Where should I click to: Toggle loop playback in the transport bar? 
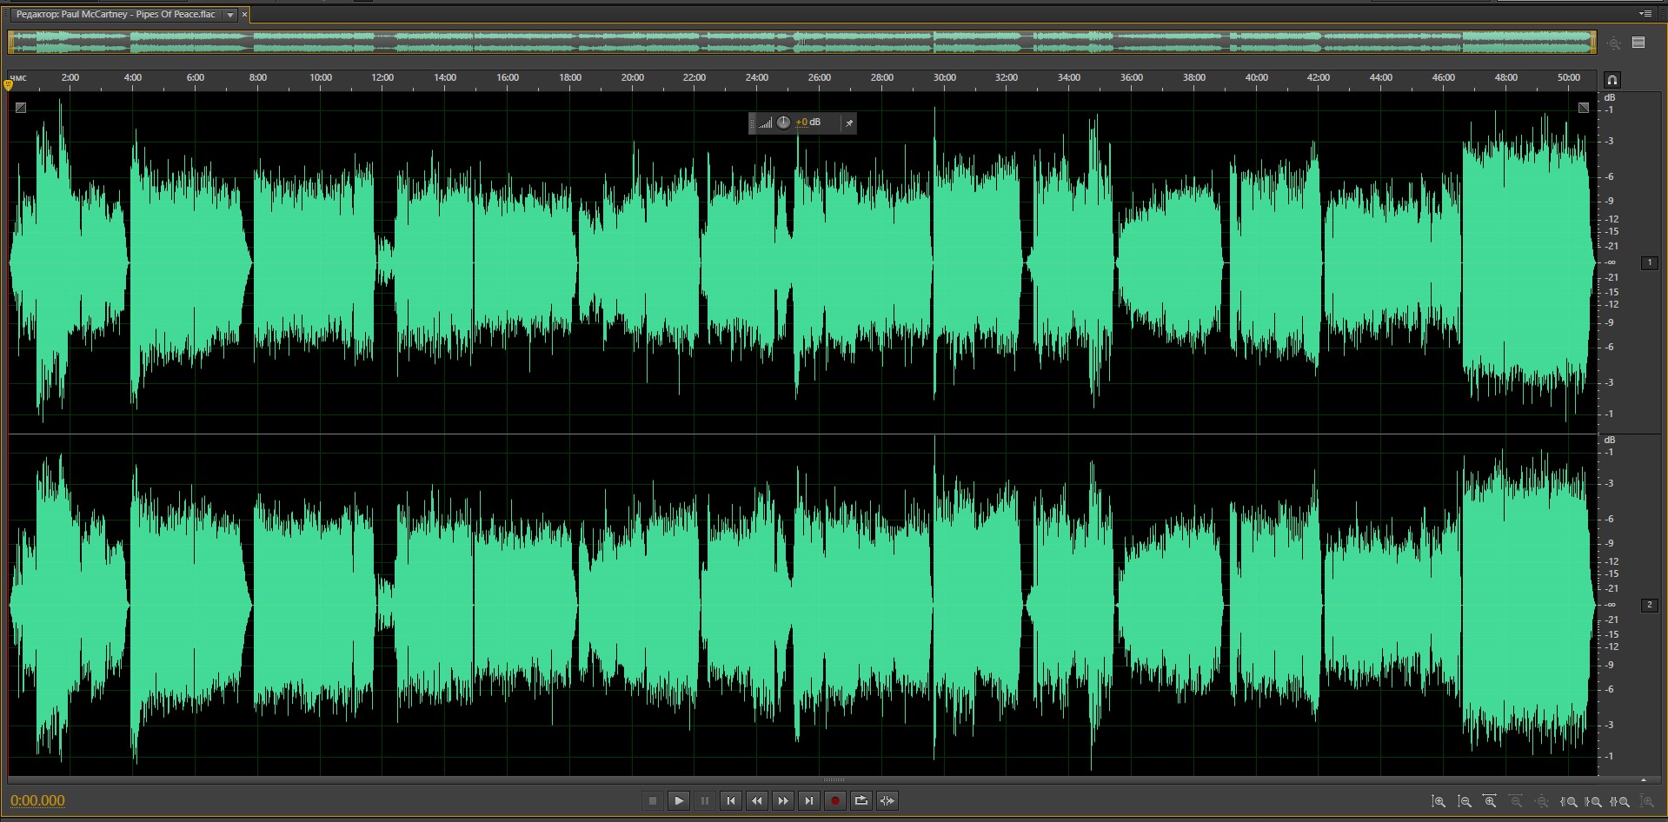click(861, 800)
